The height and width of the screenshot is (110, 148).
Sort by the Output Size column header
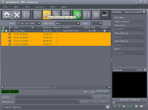[x=89, y=27]
